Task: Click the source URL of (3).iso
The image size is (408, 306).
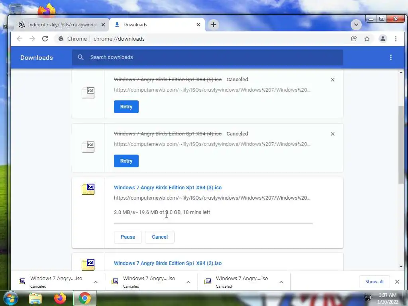Action: [x=212, y=198]
